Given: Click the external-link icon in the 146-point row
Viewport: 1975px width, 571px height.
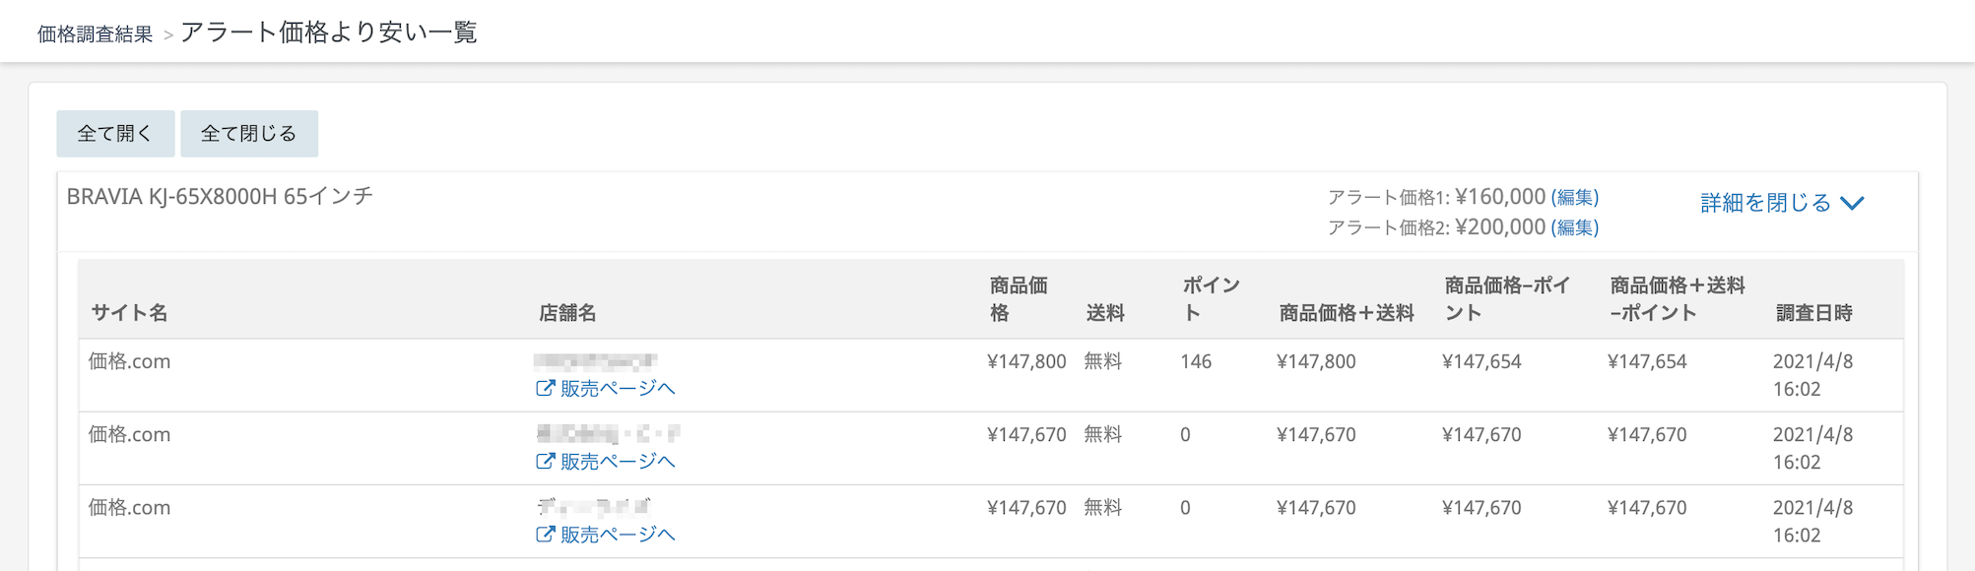Looking at the screenshot, I should point(545,389).
